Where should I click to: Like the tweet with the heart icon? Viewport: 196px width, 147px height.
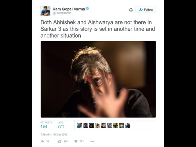coord(76,141)
